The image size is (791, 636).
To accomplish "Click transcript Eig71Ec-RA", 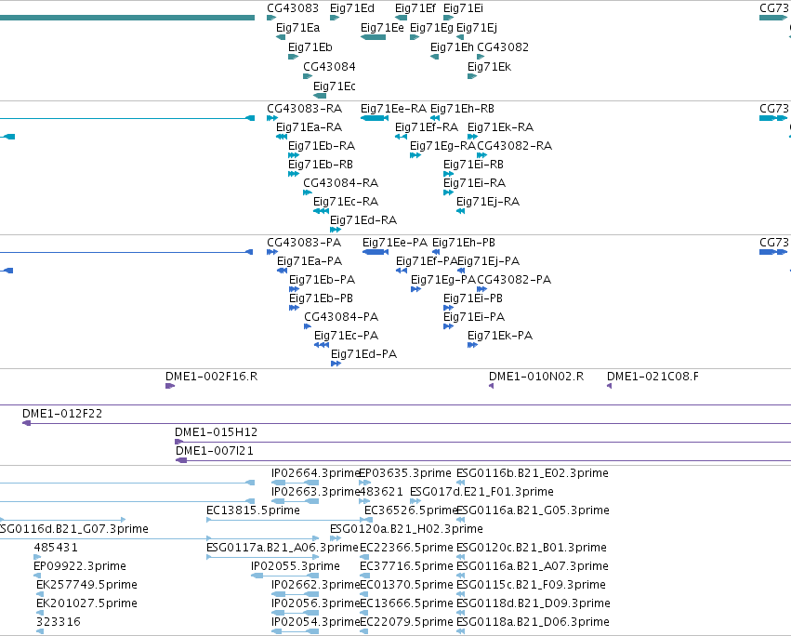I will pyautogui.click(x=346, y=202).
